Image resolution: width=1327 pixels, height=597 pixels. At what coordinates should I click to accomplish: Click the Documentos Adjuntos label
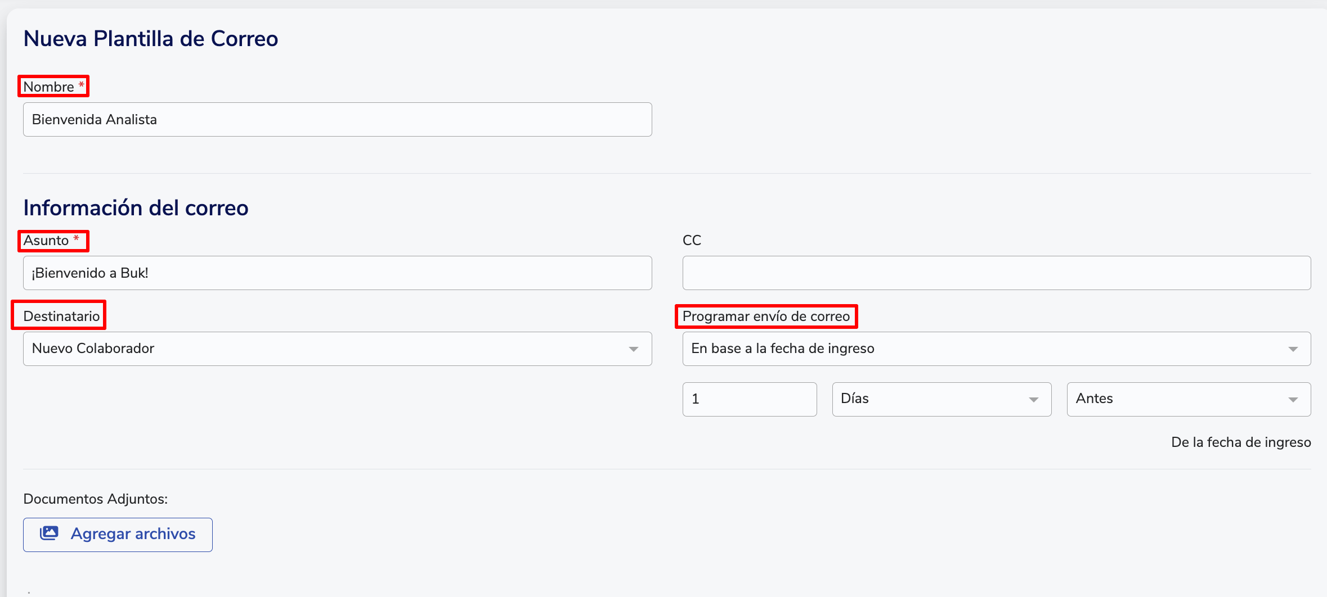pyautogui.click(x=96, y=499)
